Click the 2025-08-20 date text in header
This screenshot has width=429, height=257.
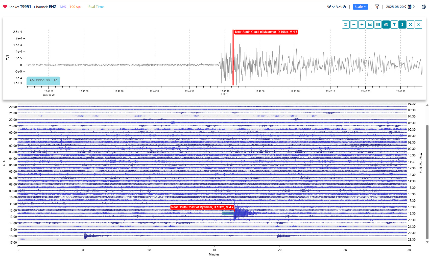click(395, 7)
